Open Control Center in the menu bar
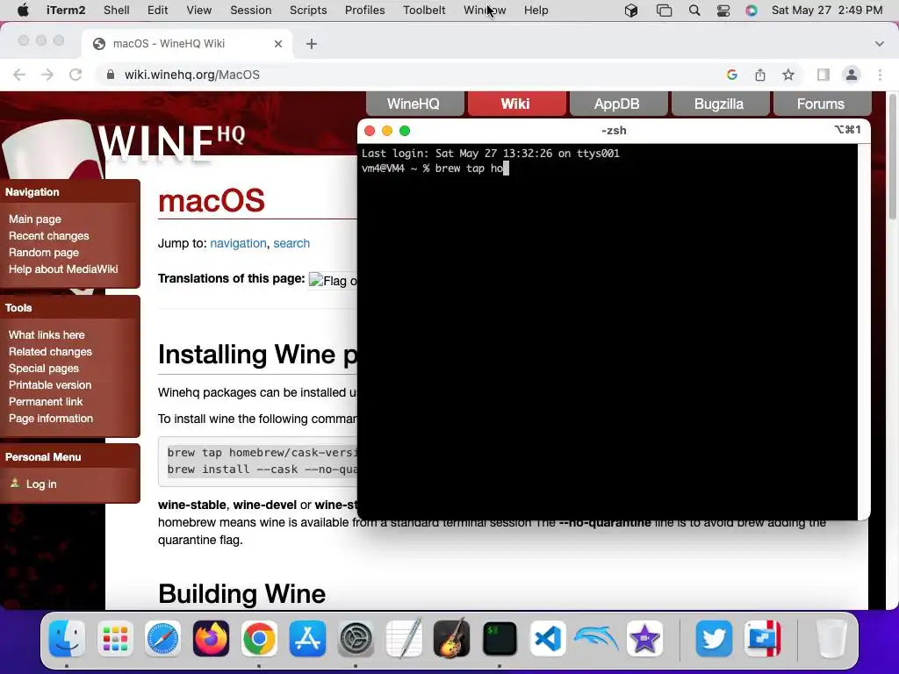Image resolution: width=899 pixels, height=674 pixels. click(723, 11)
